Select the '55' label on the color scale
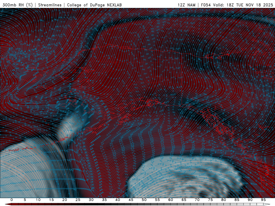Image resolution: width=275 pixels, height=206 pixels. pos(157,200)
